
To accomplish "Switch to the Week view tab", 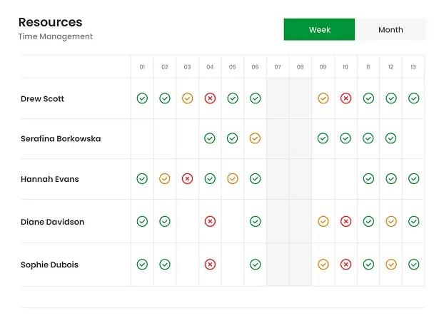I will tap(319, 30).
